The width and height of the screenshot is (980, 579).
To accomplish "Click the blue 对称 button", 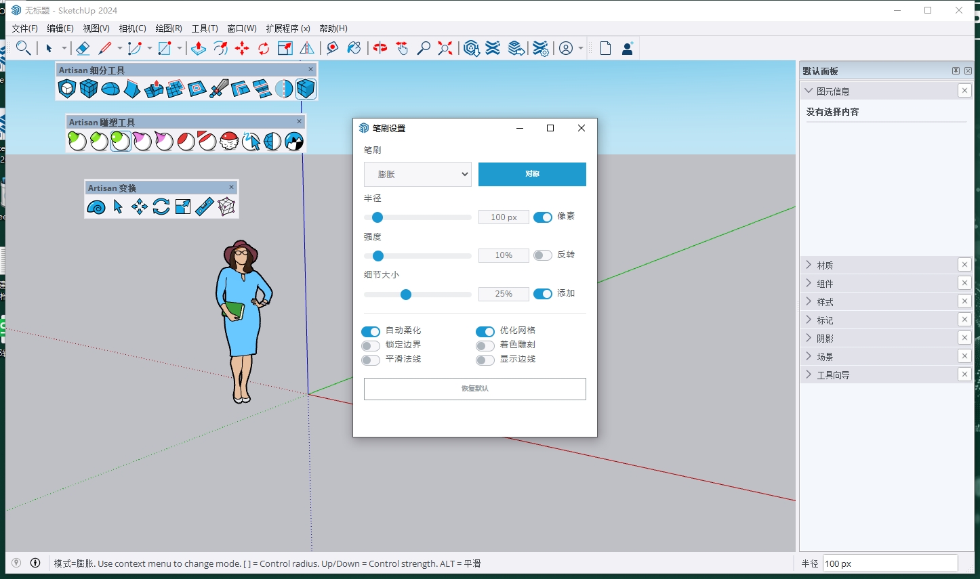I will 532,174.
